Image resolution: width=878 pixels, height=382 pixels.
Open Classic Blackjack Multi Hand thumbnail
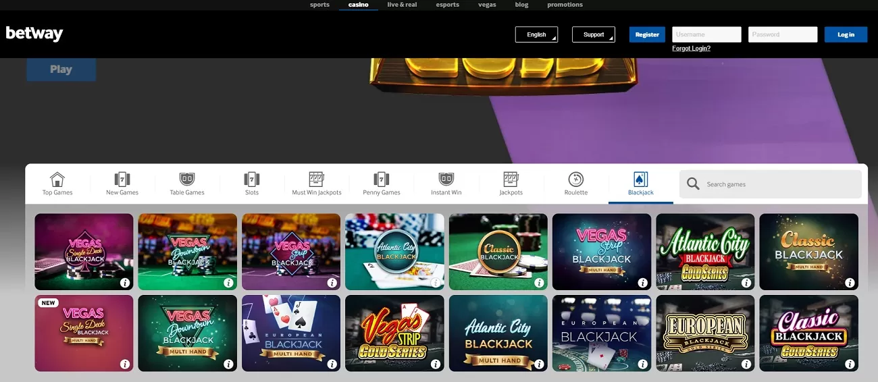808,252
